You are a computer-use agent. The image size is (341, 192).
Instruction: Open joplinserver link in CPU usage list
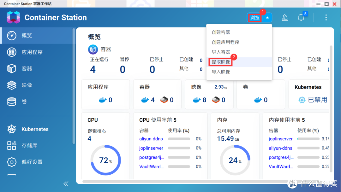point(151,148)
